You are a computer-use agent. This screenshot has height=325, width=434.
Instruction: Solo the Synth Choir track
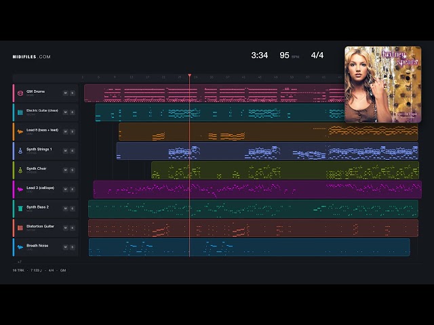(73, 170)
